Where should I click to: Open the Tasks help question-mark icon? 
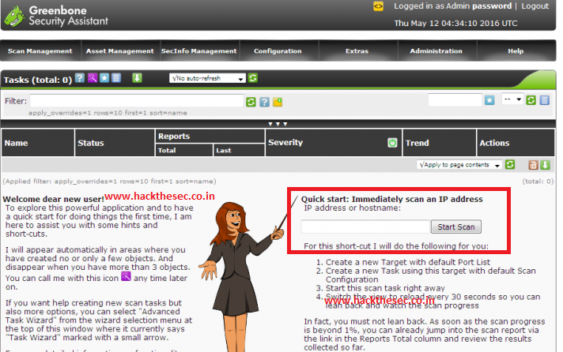tap(80, 78)
